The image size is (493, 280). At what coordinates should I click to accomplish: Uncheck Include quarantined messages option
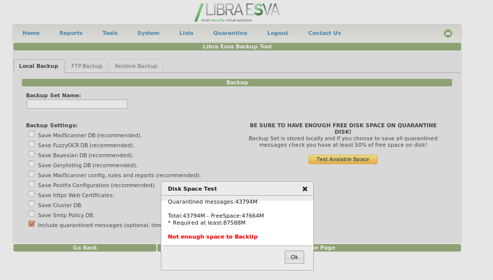(x=31, y=224)
